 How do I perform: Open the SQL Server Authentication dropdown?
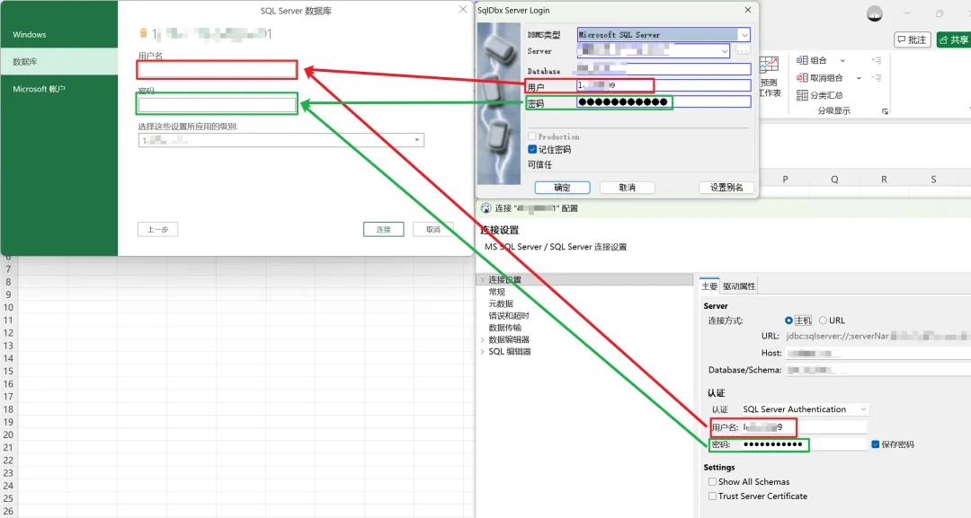pos(863,409)
